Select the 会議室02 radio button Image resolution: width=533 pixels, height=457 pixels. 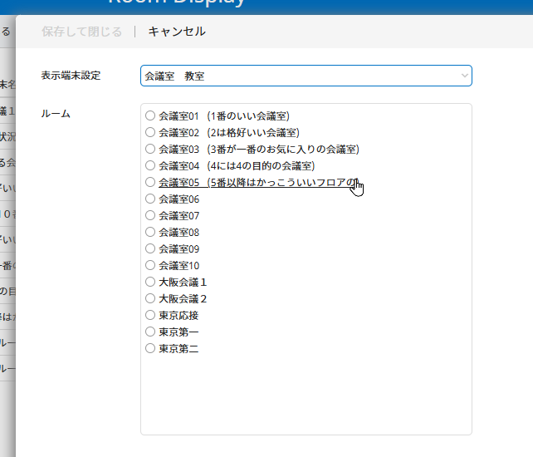point(150,132)
